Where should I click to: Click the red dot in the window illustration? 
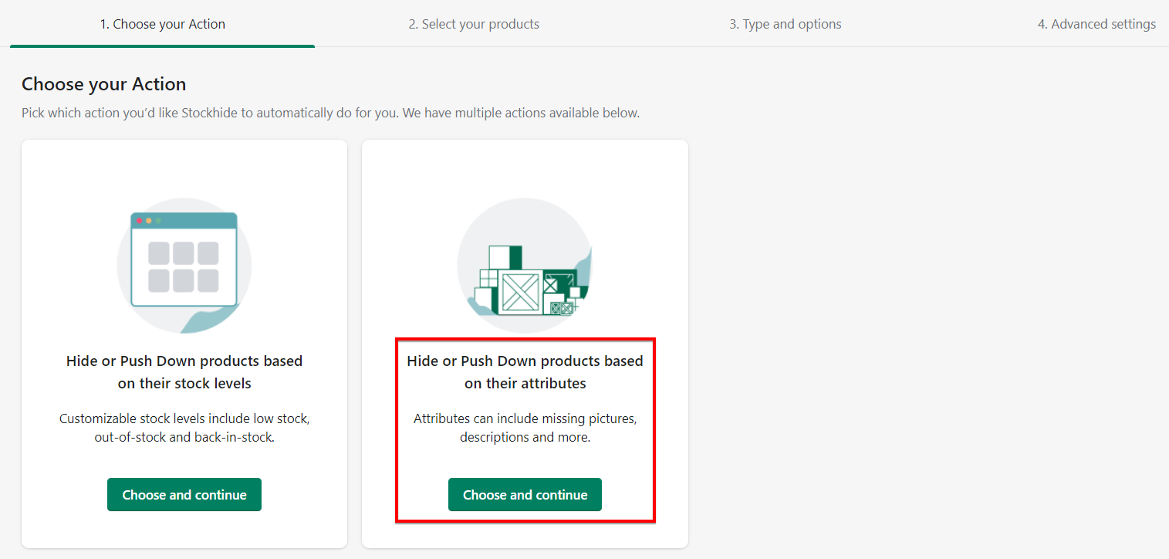tap(140, 221)
